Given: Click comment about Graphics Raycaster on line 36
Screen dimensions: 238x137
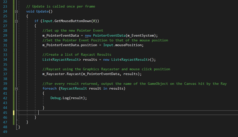Looking at the screenshot, I should 106,69.
